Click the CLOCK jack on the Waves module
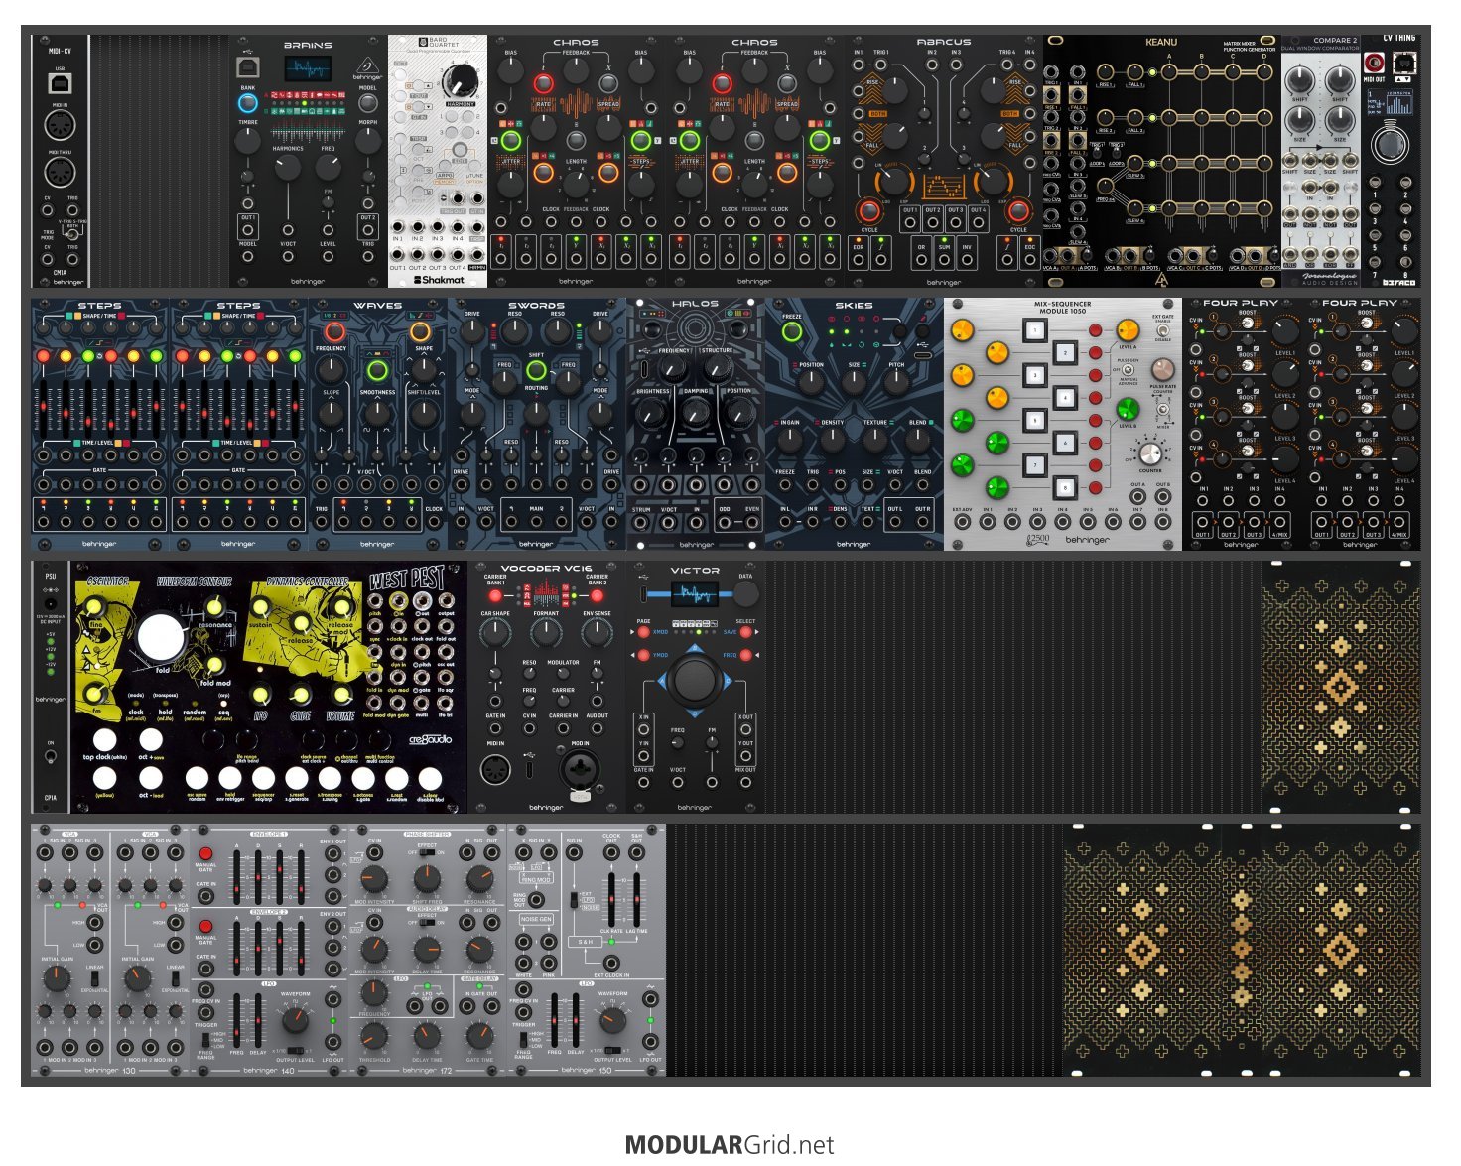 click(434, 522)
